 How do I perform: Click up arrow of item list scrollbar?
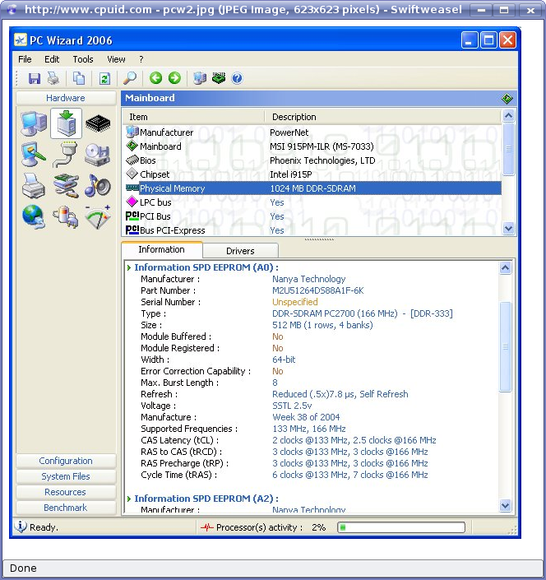(x=509, y=116)
